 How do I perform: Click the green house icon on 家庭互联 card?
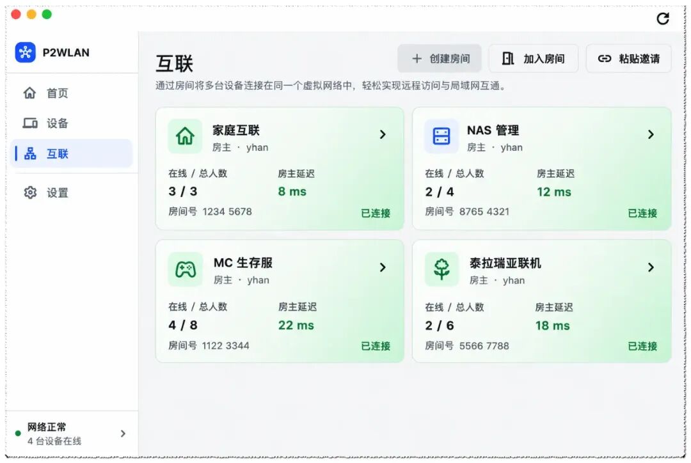[x=185, y=136]
